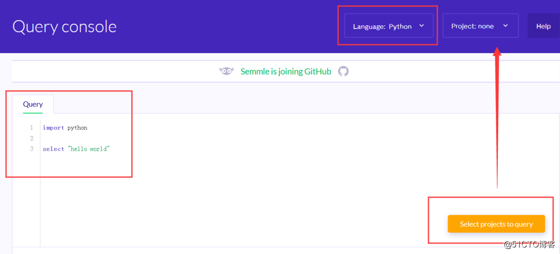
Task: Open the Project: none dropdown
Action: [480, 26]
